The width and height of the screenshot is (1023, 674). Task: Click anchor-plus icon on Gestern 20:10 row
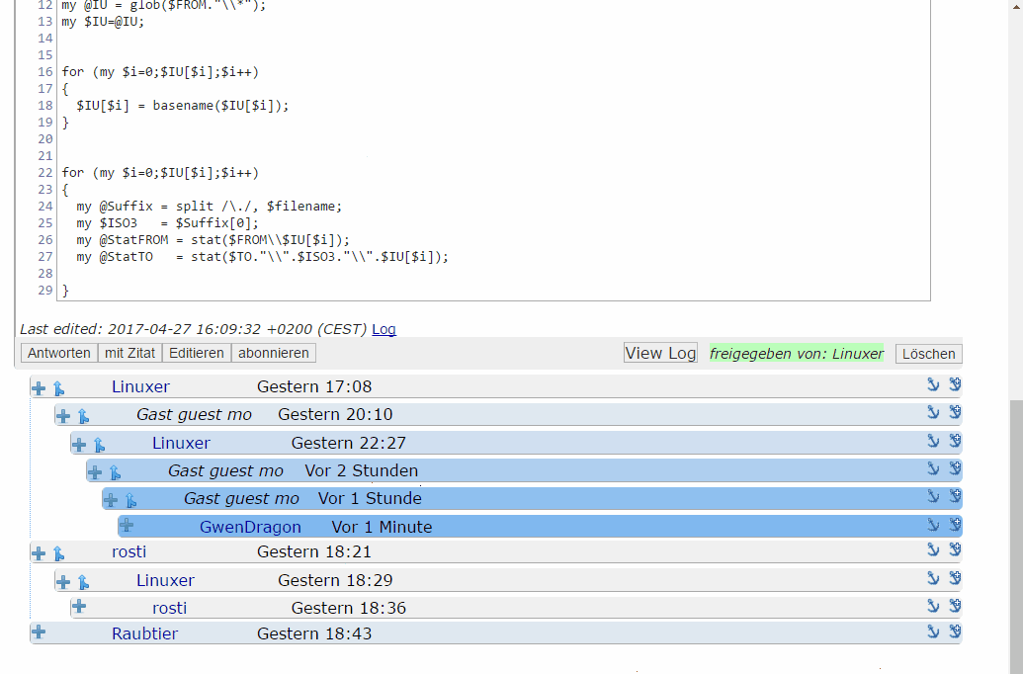coord(955,411)
